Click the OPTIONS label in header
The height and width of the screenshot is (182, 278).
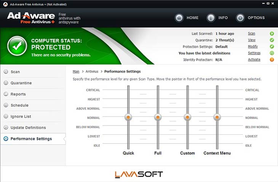tap(256, 18)
